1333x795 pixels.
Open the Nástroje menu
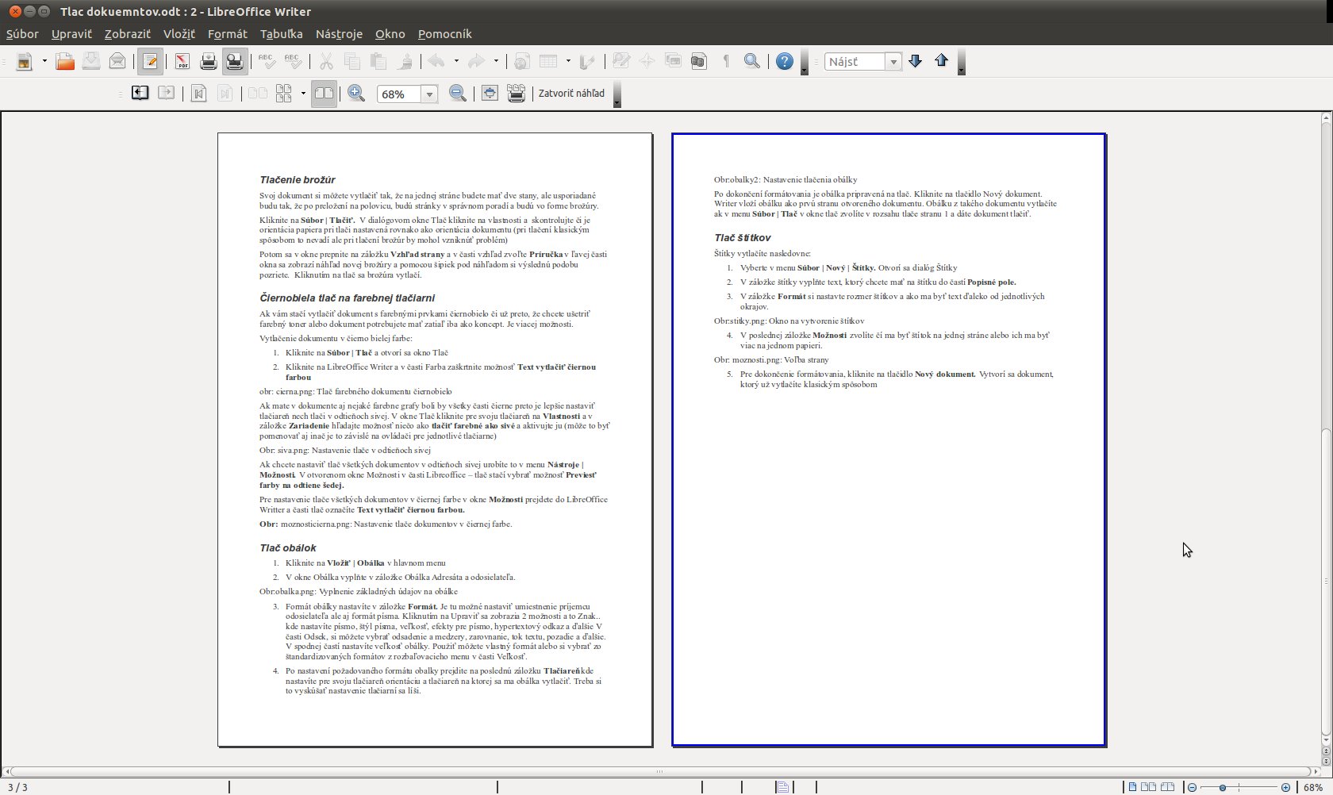tap(339, 34)
